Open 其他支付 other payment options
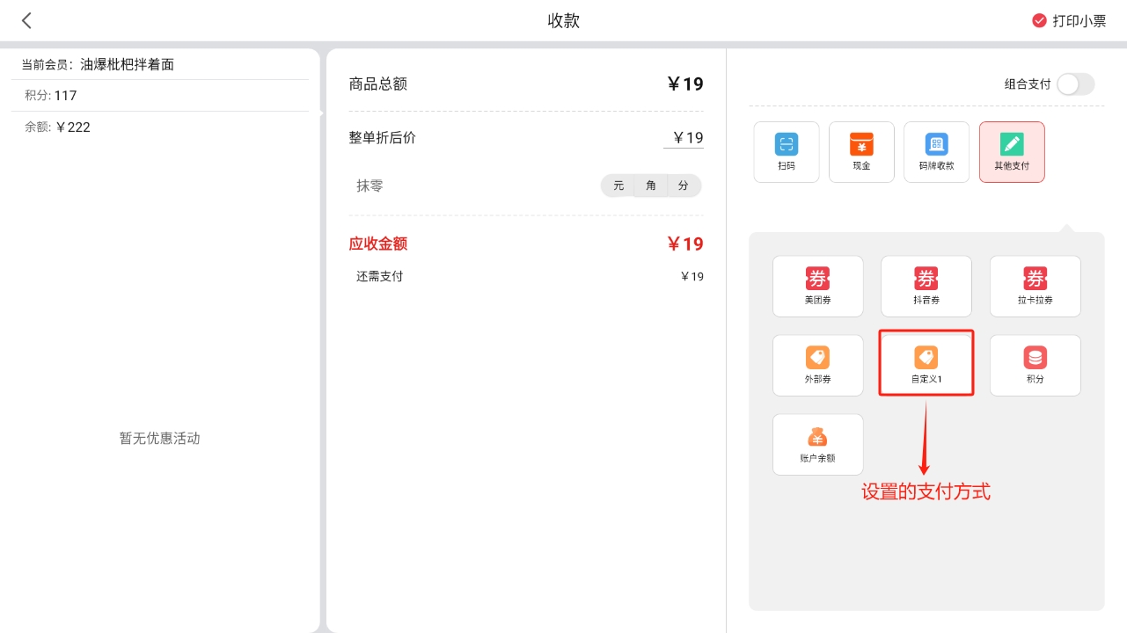 [1012, 152]
